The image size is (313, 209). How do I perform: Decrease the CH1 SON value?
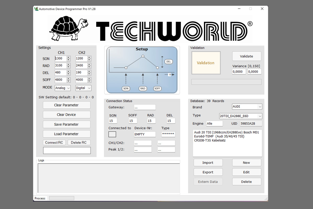point(68,60)
